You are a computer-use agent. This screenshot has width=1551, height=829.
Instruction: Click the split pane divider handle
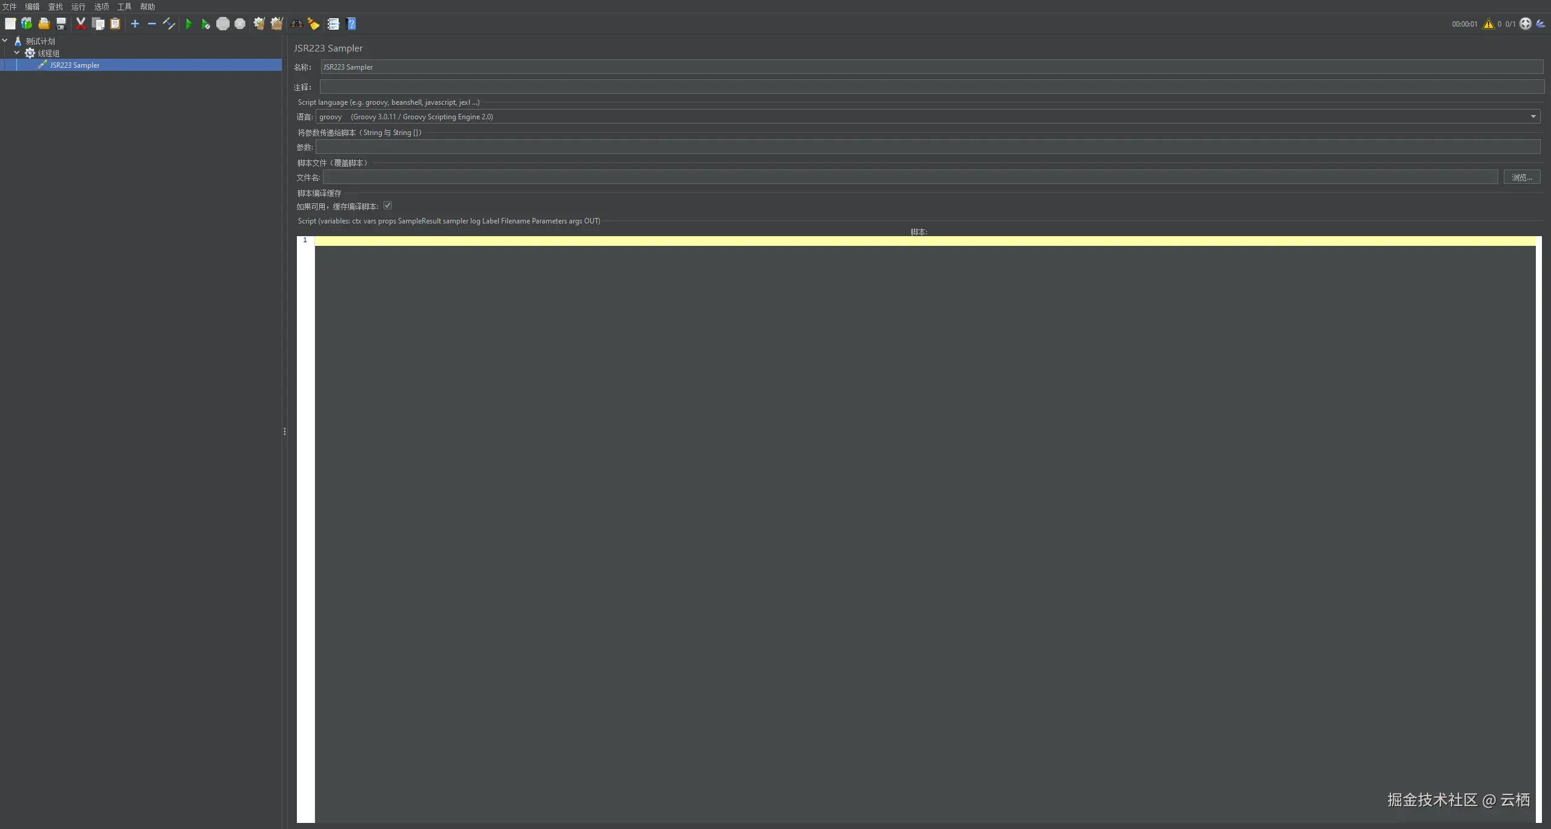pos(284,432)
